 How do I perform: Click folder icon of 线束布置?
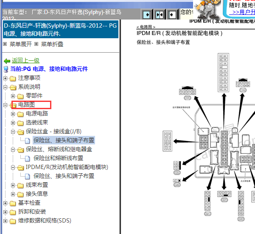(x=20, y=186)
